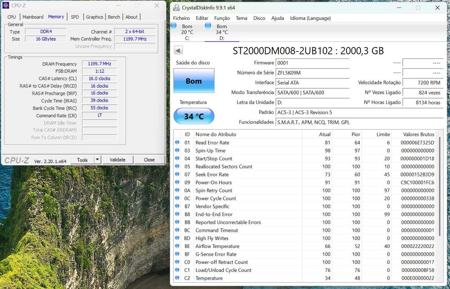Click status dot of Reallocated Sectors Count row

coord(177,166)
